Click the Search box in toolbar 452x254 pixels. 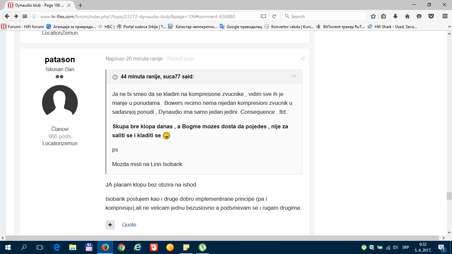coord(324,16)
